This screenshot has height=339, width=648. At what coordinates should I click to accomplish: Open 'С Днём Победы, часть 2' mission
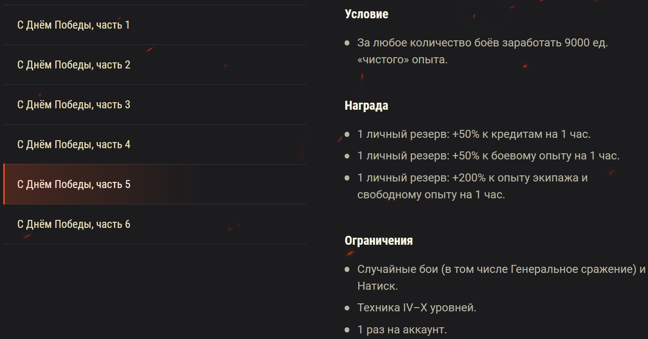tap(73, 65)
